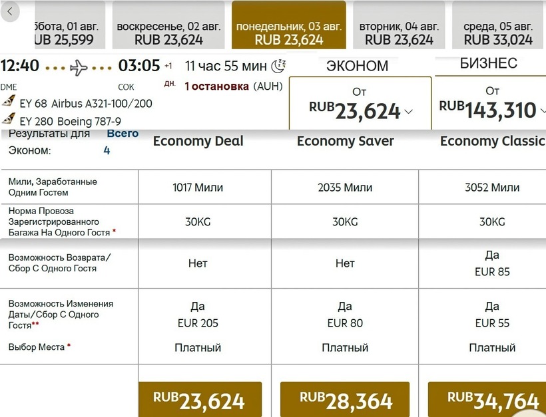Image resolution: width=546 pixels, height=417 pixels.
Task: Click the Economy Saver column header
Action: point(345,141)
